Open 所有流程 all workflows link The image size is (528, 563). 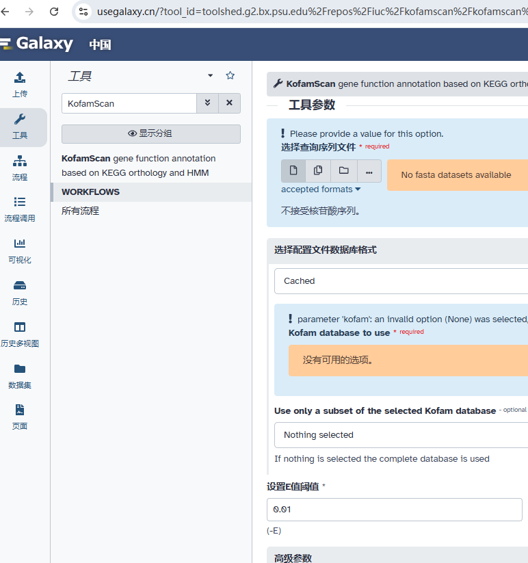(80, 211)
